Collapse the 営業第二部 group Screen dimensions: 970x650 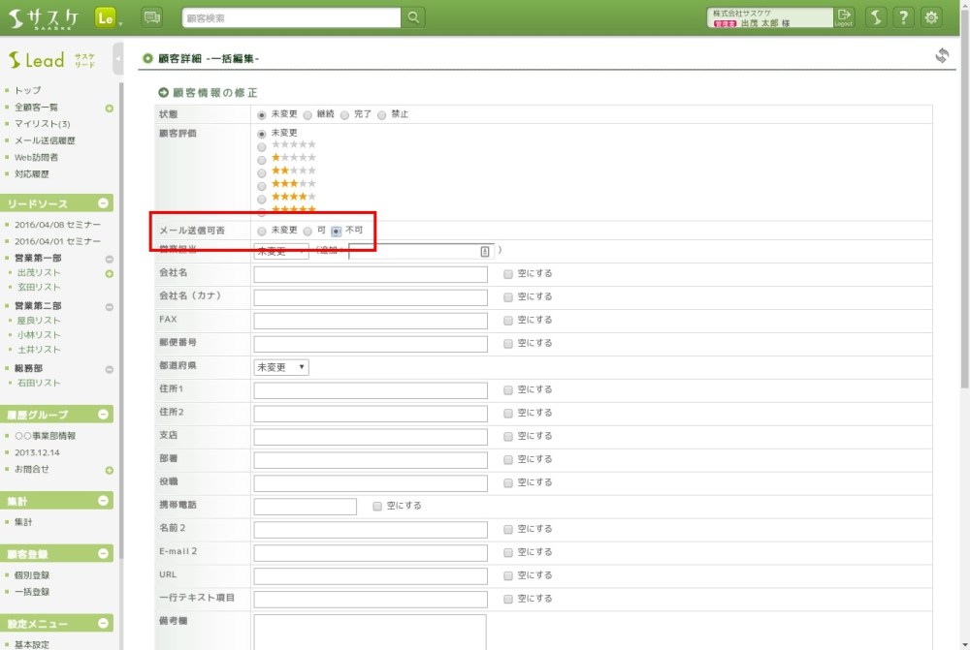(x=110, y=306)
